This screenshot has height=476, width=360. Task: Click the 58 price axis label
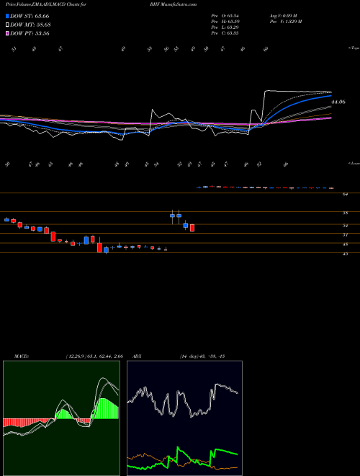click(x=345, y=213)
